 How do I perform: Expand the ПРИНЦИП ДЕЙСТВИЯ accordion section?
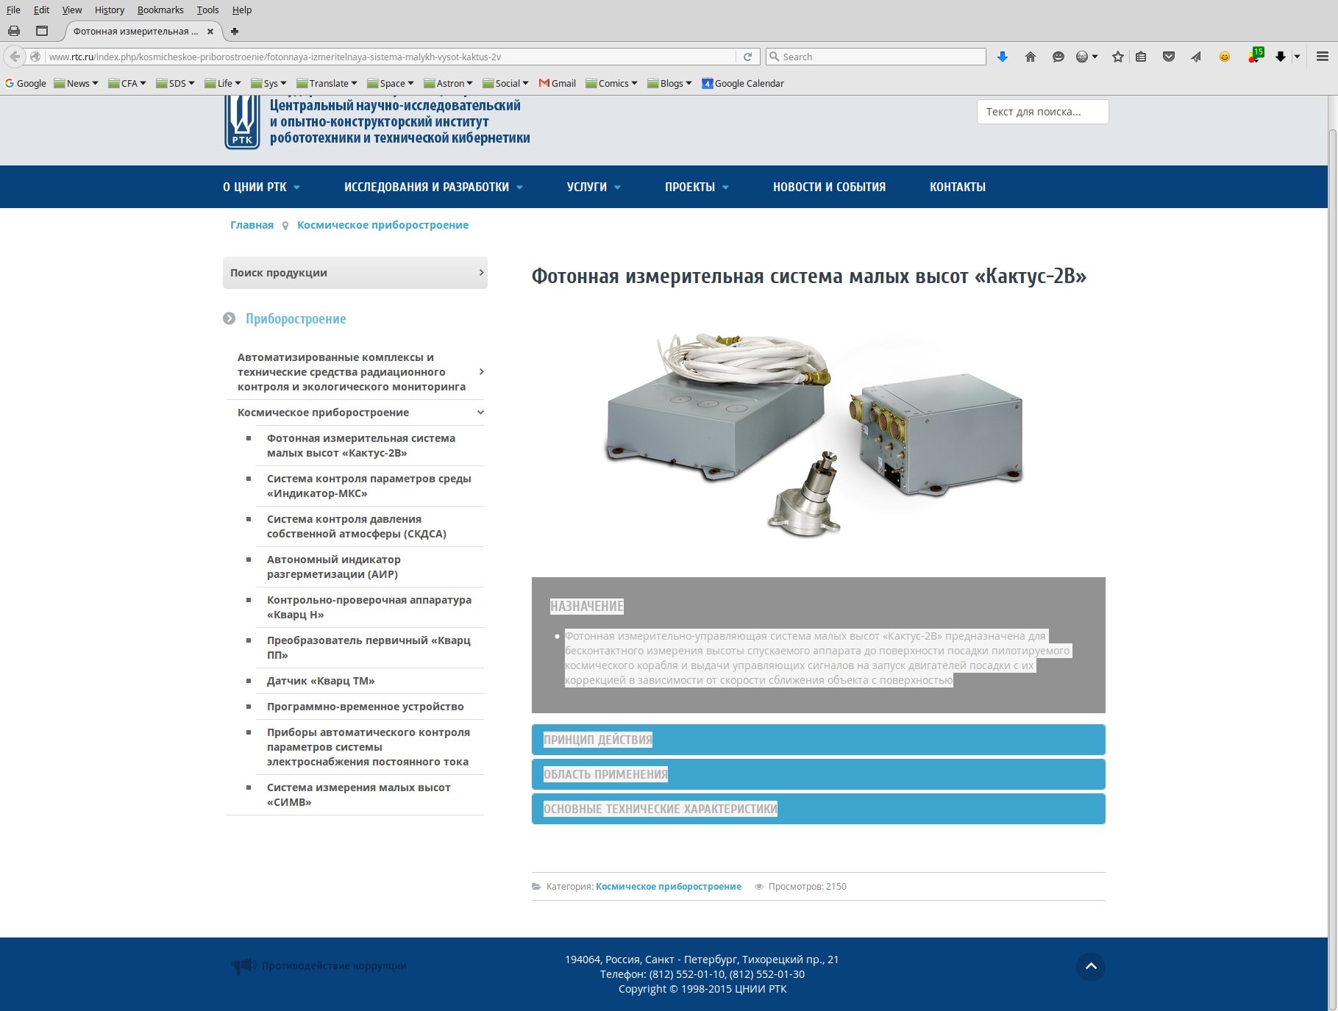[x=818, y=740]
